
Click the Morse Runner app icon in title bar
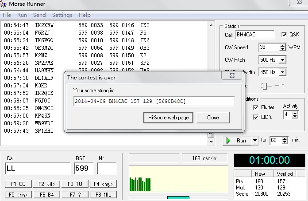(x=3, y=4)
